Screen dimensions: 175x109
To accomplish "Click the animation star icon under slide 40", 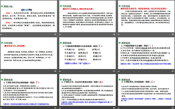I will 1,71.
